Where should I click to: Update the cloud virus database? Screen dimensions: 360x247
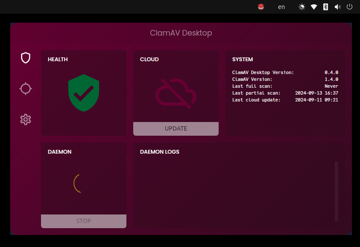click(176, 128)
